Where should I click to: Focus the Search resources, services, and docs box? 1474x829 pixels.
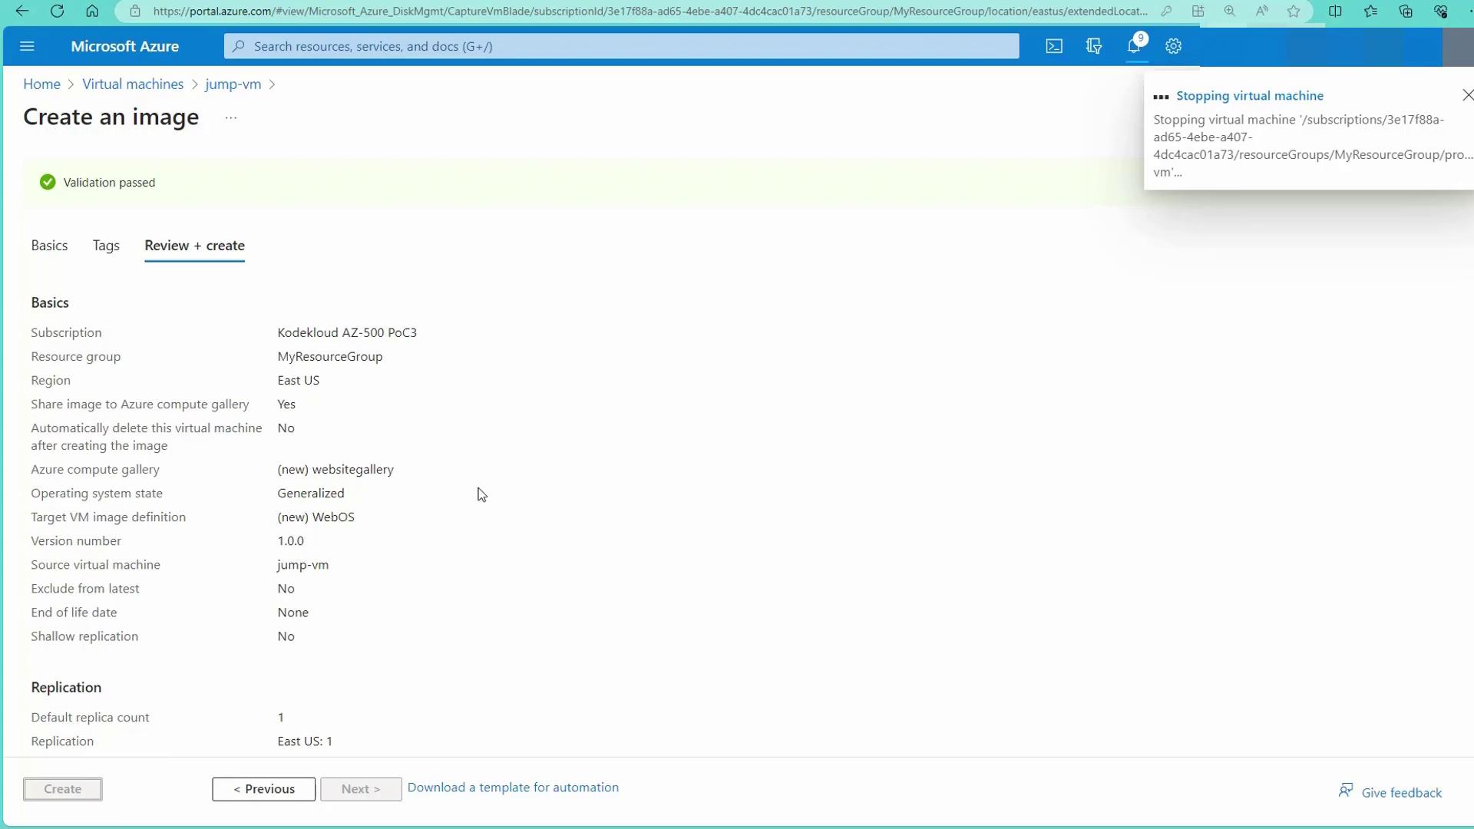pos(622,46)
